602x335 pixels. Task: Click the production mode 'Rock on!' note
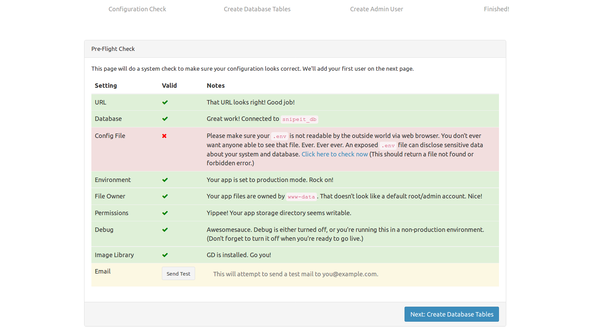[270, 180]
